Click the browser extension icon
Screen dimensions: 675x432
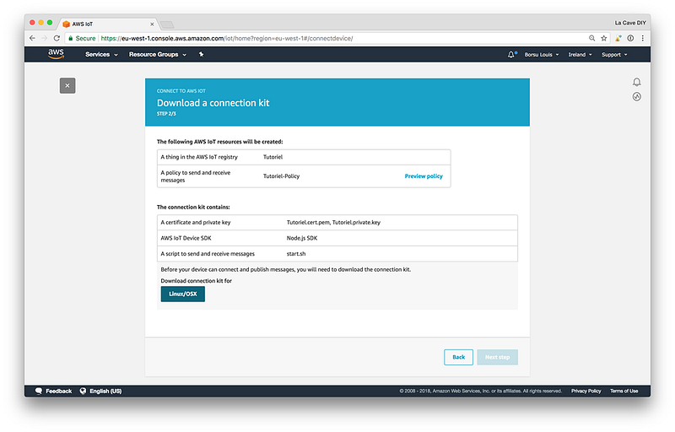click(618, 38)
